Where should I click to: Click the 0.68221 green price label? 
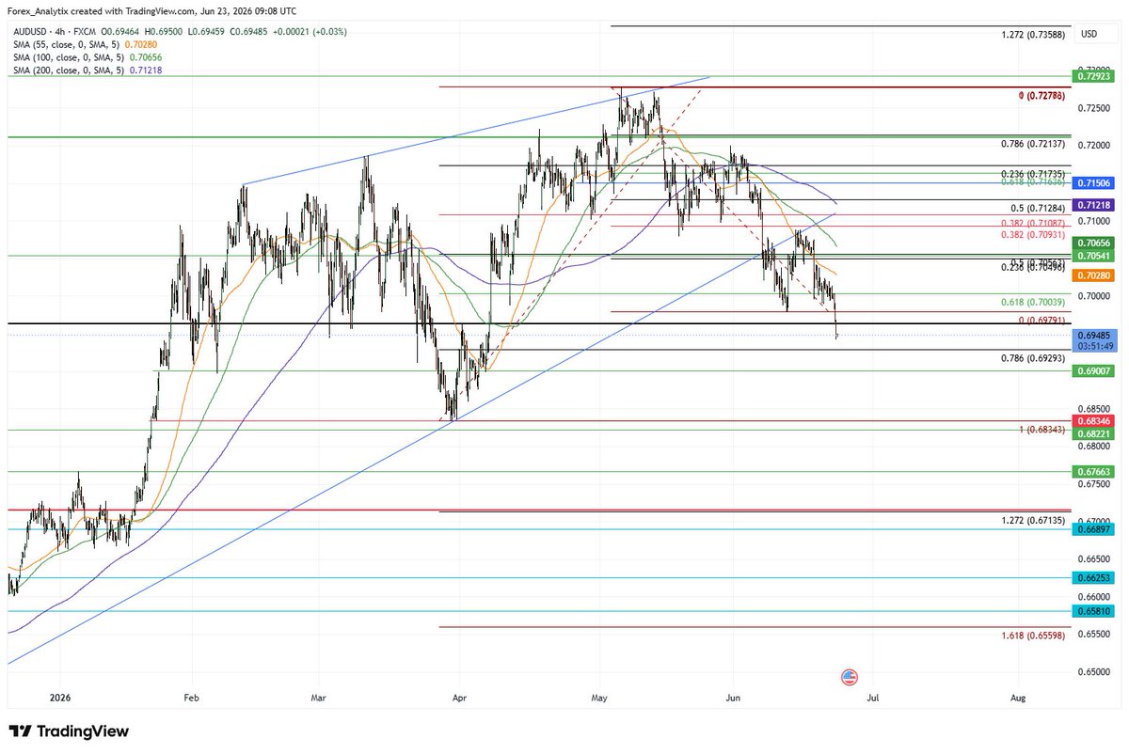coord(1094,433)
